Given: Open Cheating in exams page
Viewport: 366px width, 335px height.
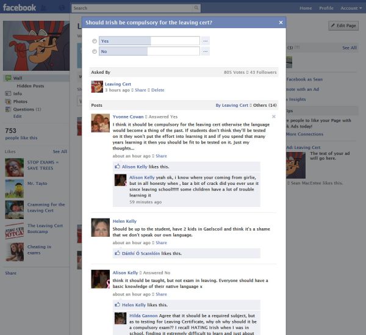Looking at the screenshot, I should coord(39,250).
